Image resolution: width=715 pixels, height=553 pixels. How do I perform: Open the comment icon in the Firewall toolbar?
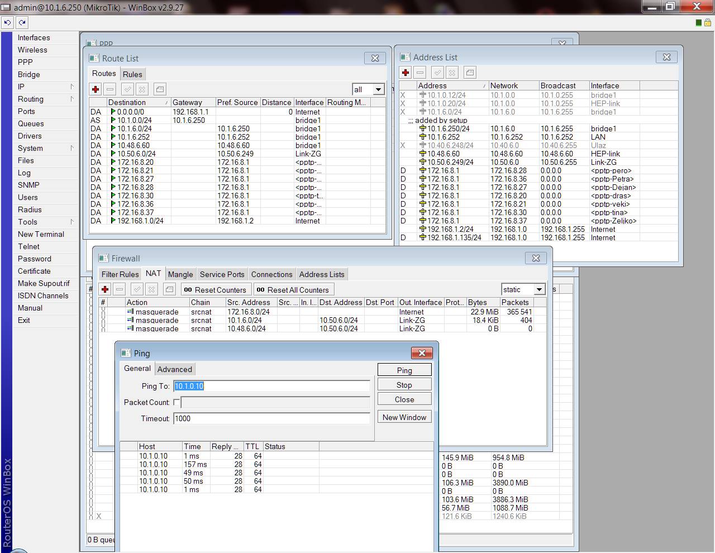169,289
